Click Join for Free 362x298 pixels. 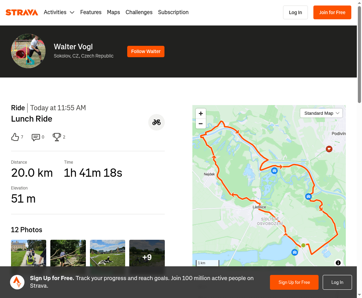(x=332, y=12)
